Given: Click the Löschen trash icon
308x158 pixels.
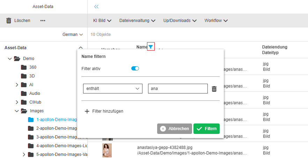Looking at the screenshot, I should pos(9,21).
